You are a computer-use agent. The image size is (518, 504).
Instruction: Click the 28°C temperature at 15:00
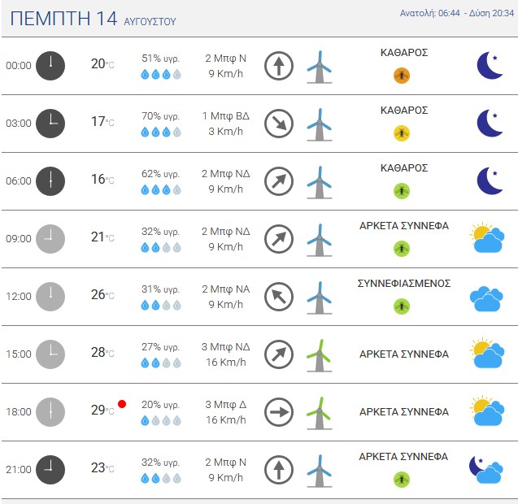(x=102, y=353)
